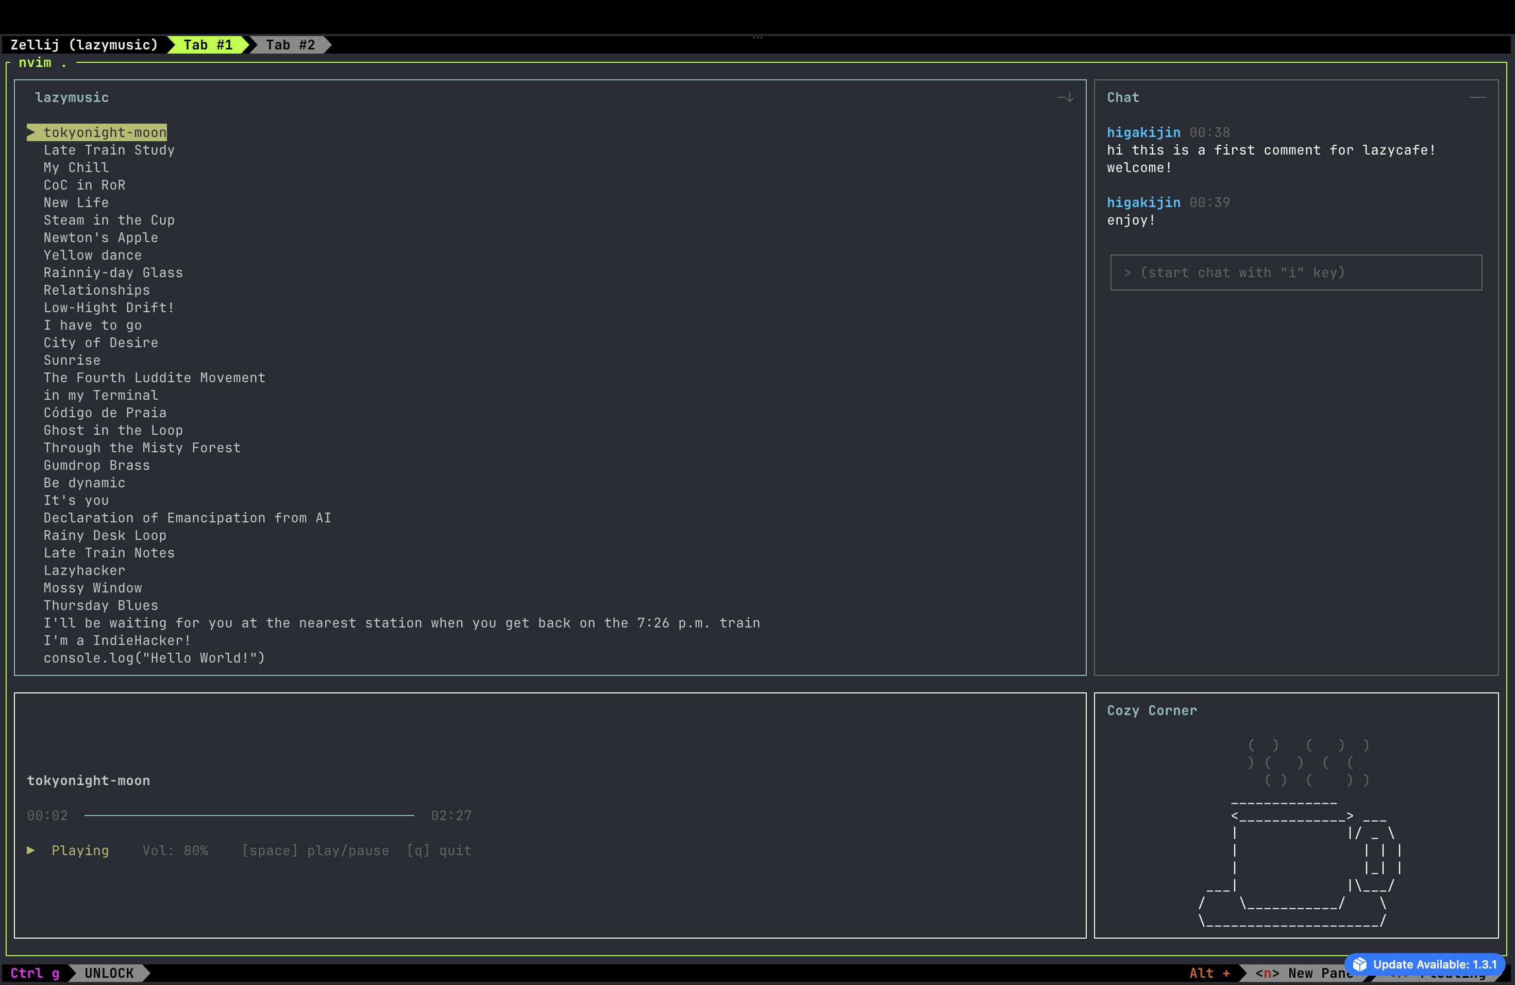1515x985 pixels.
Task: Click the lazymusic panel title
Action: point(72,97)
